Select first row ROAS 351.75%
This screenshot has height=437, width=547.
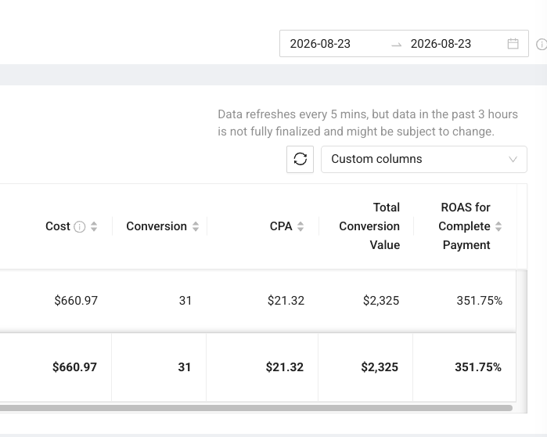pyautogui.click(x=480, y=301)
